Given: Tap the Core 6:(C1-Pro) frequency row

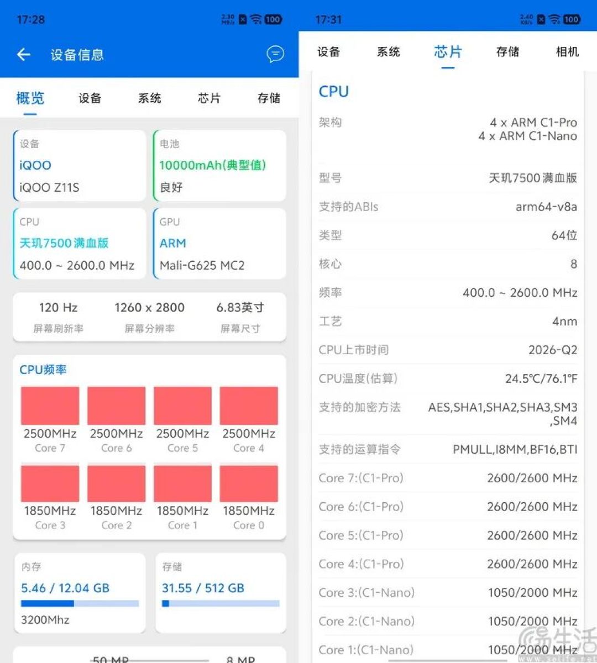Looking at the screenshot, I should (448, 507).
